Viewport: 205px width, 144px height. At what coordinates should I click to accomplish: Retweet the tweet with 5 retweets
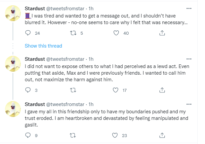tap(73, 33)
